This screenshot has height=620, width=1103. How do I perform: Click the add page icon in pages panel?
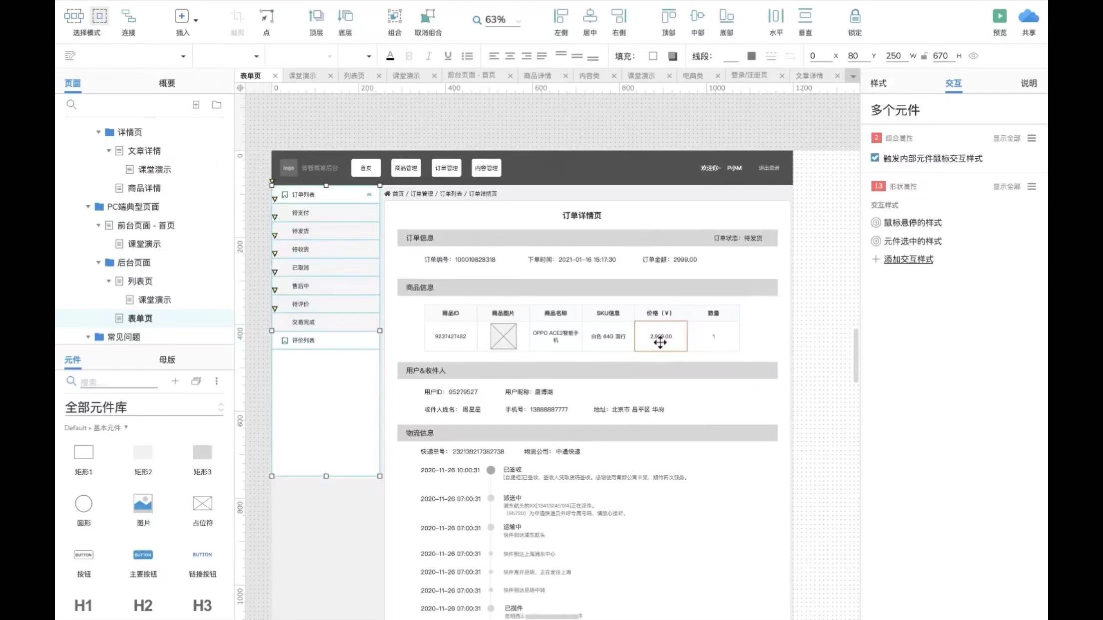click(196, 105)
